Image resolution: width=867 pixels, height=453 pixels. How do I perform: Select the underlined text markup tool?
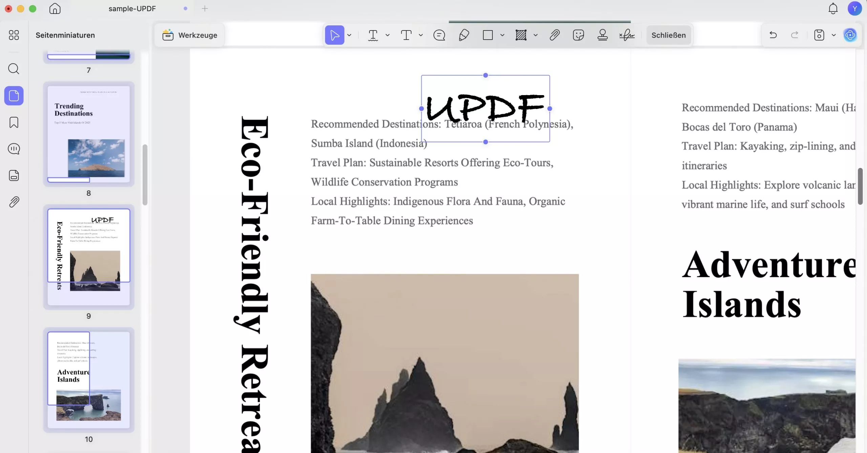[373, 35]
